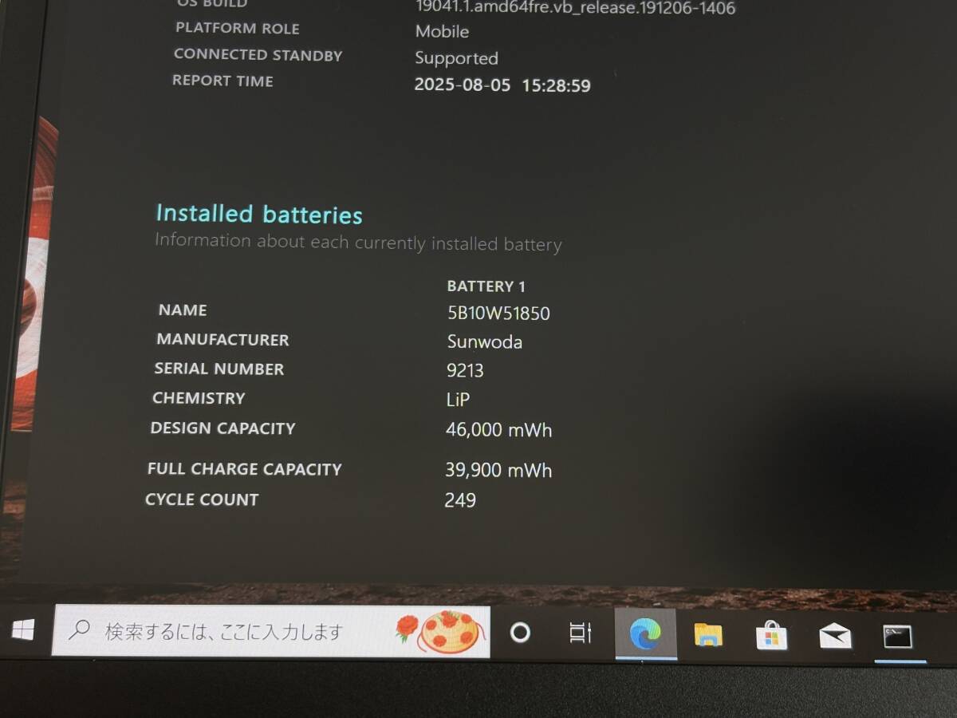The height and width of the screenshot is (718, 957).
Task: Select the PLATFORM ROLE label
Action: point(237,28)
